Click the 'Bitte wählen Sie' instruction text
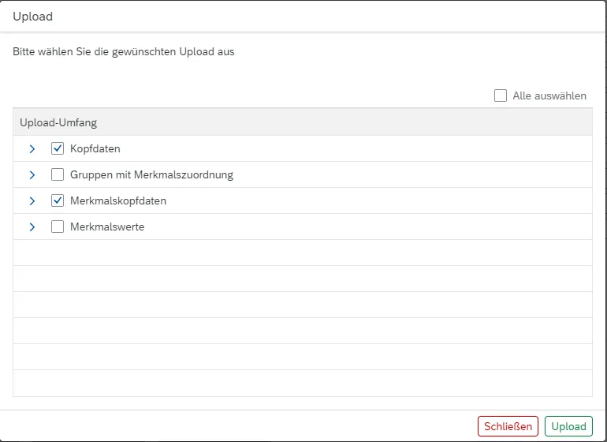The image size is (607, 442). pos(124,52)
